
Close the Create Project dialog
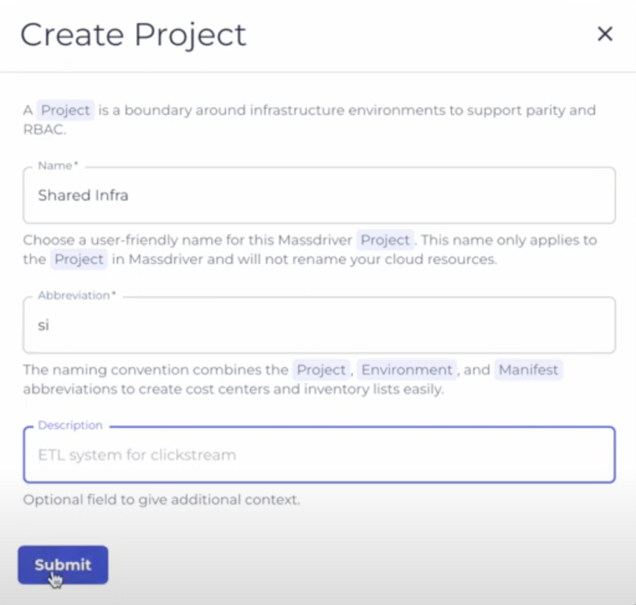tap(604, 34)
